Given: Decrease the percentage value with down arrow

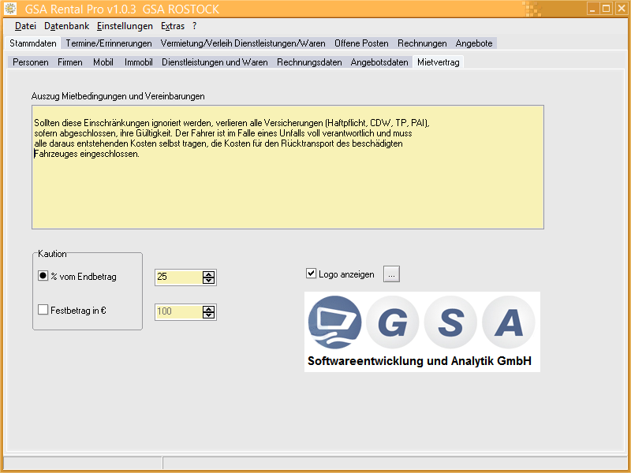Looking at the screenshot, I should [208, 281].
